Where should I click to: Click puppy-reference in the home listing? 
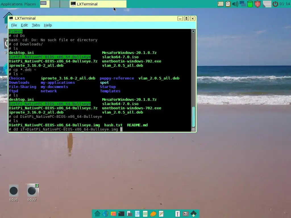(x=117, y=78)
